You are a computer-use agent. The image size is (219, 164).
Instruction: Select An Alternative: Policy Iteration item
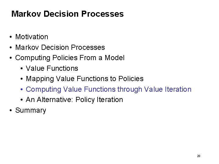click(x=74, y=100)
